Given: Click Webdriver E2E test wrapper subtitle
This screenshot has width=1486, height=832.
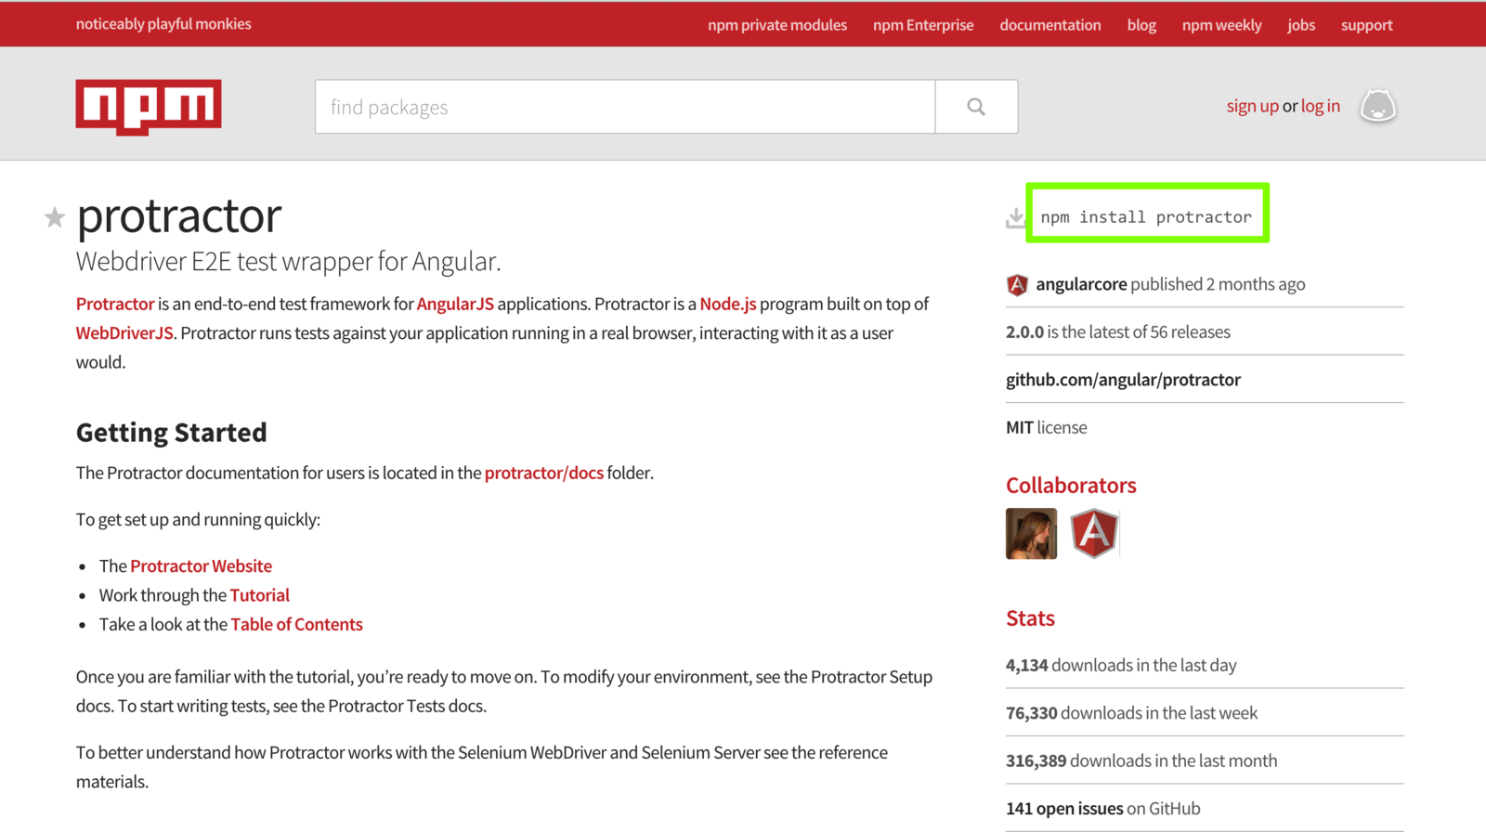Looking at the screenshot, I should click(x=288, y=261).
